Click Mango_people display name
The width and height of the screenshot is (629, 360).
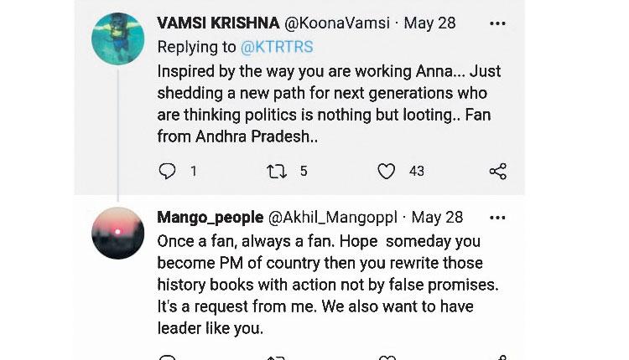[x=210, y=218]
